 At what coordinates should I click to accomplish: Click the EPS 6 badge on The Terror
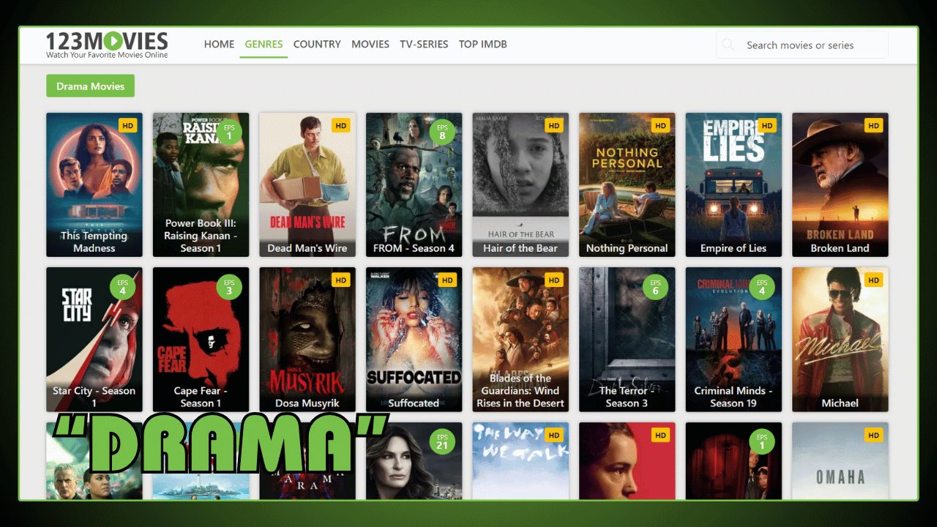coord(655,286)
